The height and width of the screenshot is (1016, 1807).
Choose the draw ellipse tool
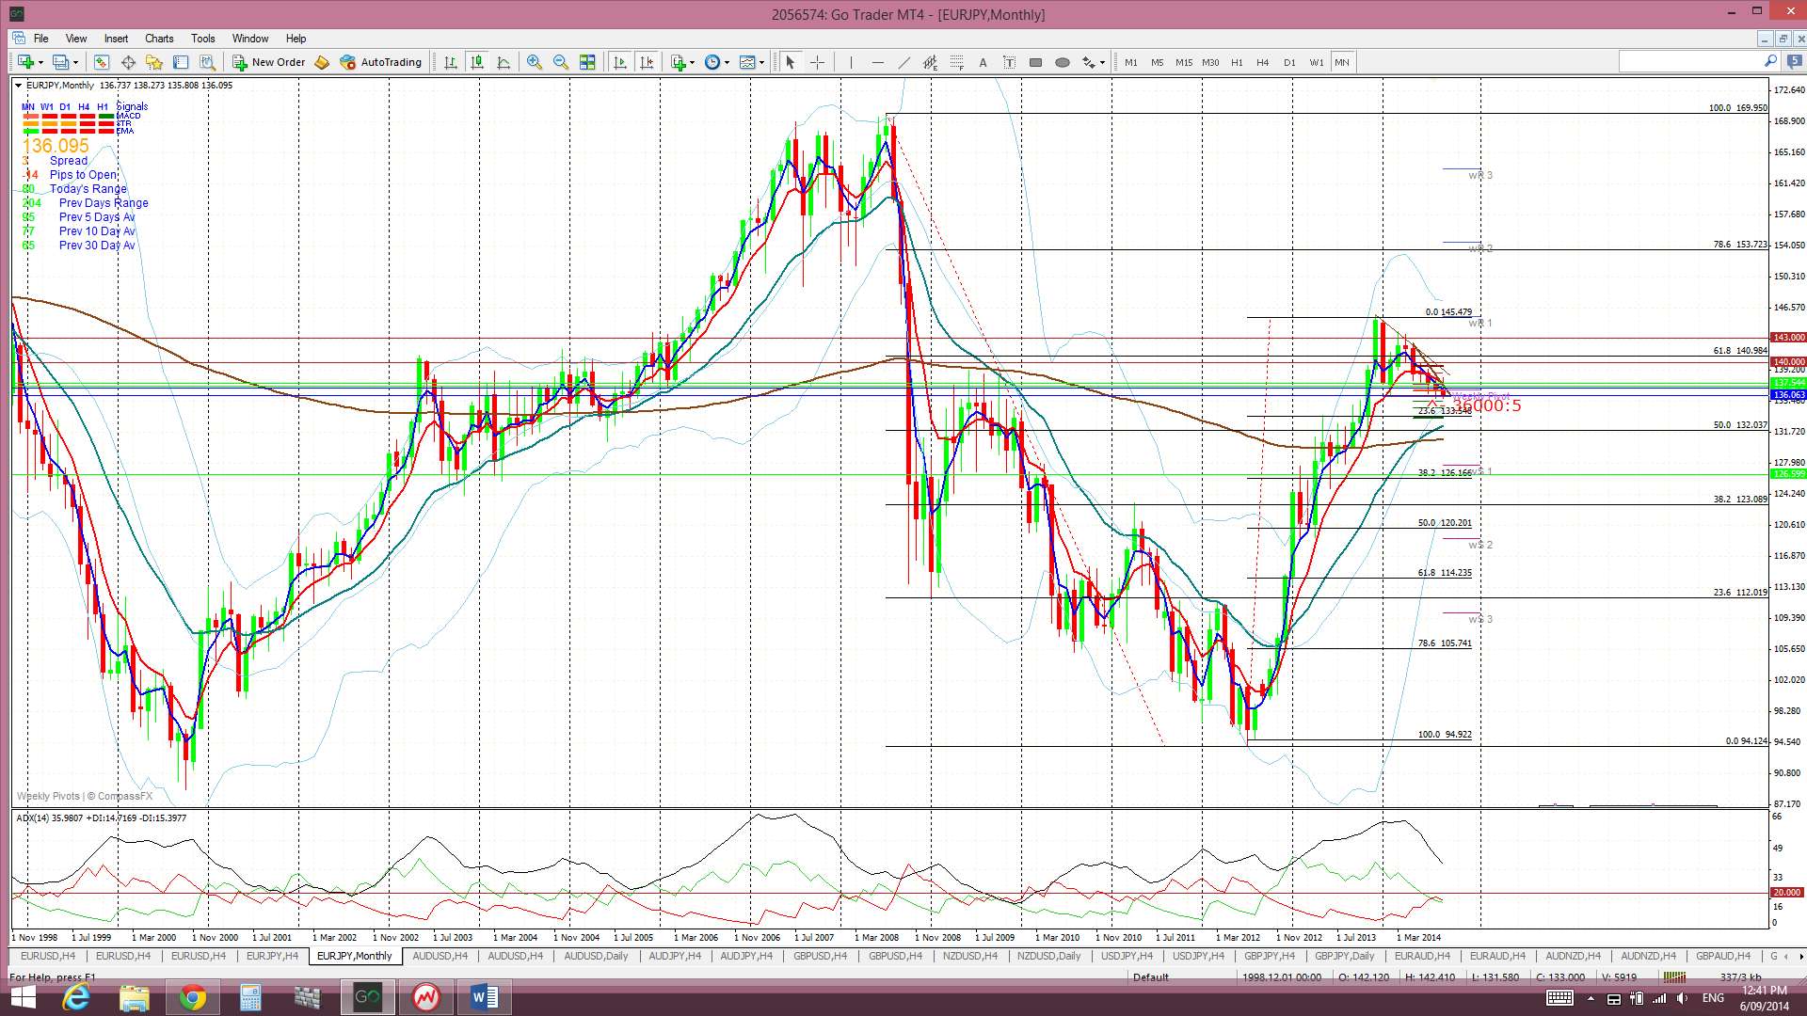(x=1062, y=62)
